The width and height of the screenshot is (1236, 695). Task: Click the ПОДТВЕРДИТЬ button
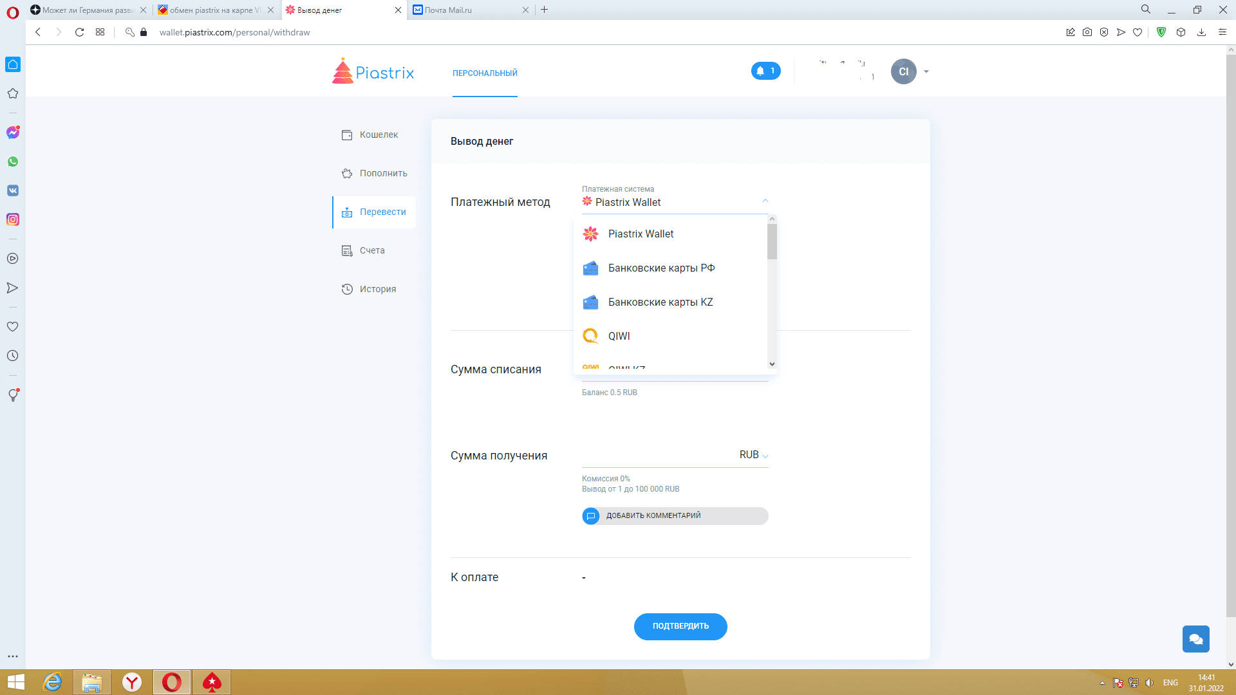[x=680, y=627]
